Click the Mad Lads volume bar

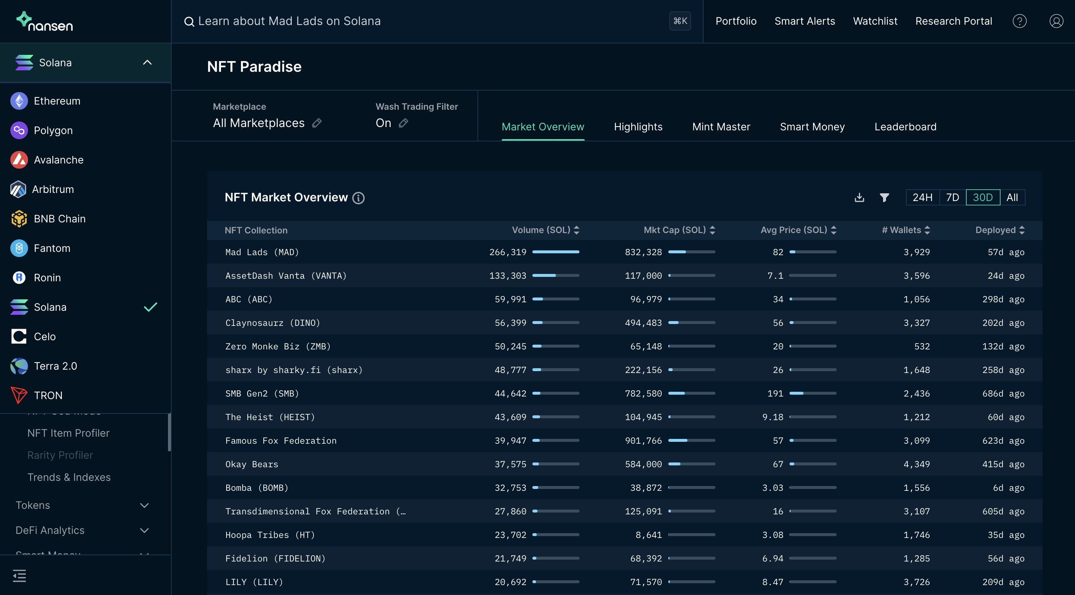pos(556,252)
